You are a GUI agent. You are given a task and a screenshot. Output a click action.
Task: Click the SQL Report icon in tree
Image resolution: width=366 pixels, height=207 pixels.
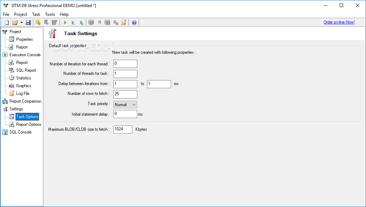click(x=12, y=70)
